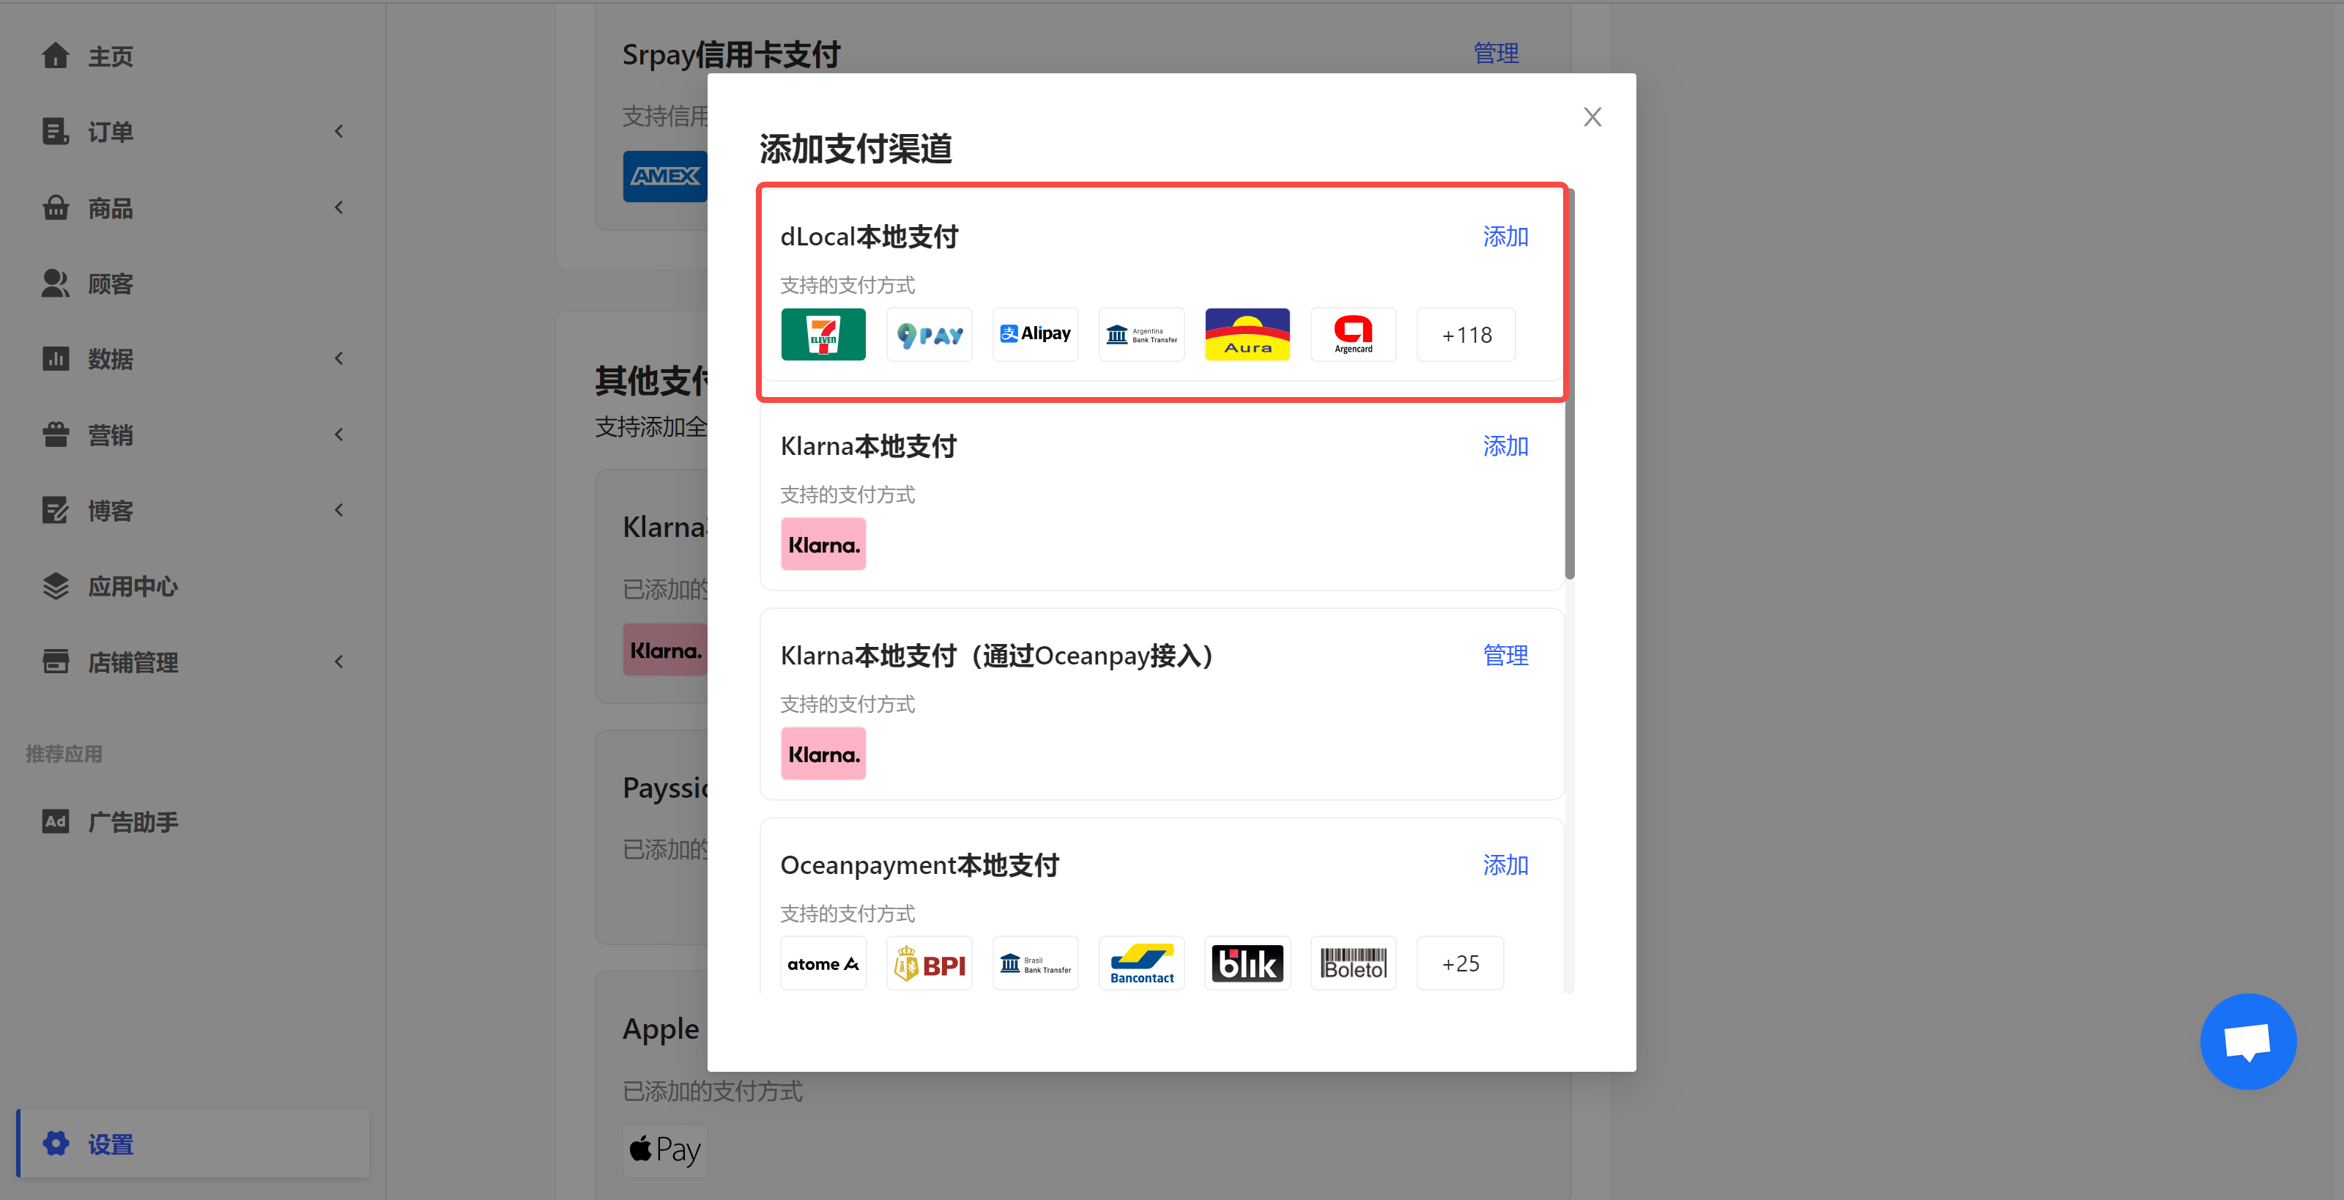Click the BPI bank logo
The width and height of the screenshot is (2344, 1200).
coord(929,963)
